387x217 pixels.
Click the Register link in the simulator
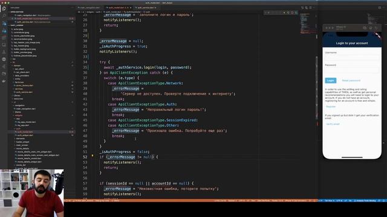click(x=331, y=107)
